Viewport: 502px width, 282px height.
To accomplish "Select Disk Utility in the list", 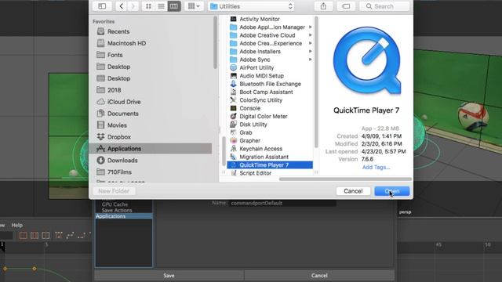I will tap(253, 125).
